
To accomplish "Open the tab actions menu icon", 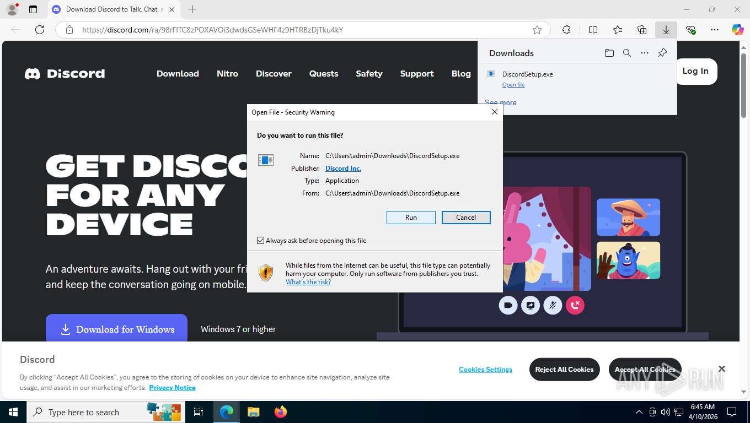I will click(33, 9).
